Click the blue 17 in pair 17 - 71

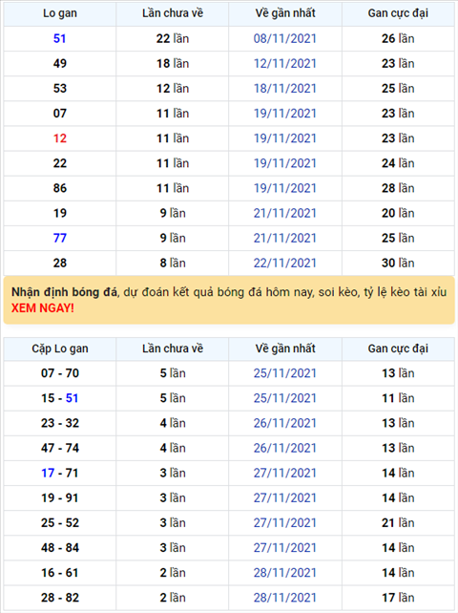pyautogui.click(x=48, y=474)
